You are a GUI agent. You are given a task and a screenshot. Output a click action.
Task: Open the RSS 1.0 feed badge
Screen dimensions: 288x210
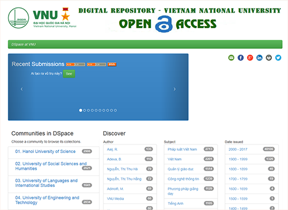coord(75,64)
